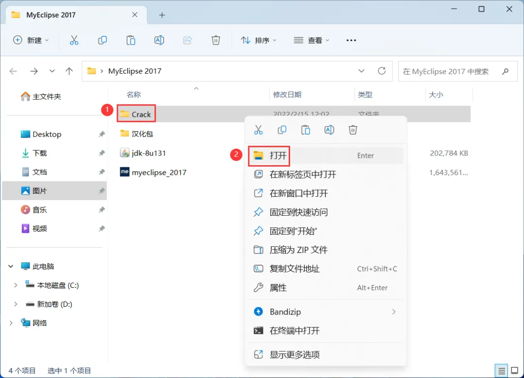The width and height of the screenshot is (524, 378).
Task: Click the Cut icon in the toolbar
Action: coord(74,40)
